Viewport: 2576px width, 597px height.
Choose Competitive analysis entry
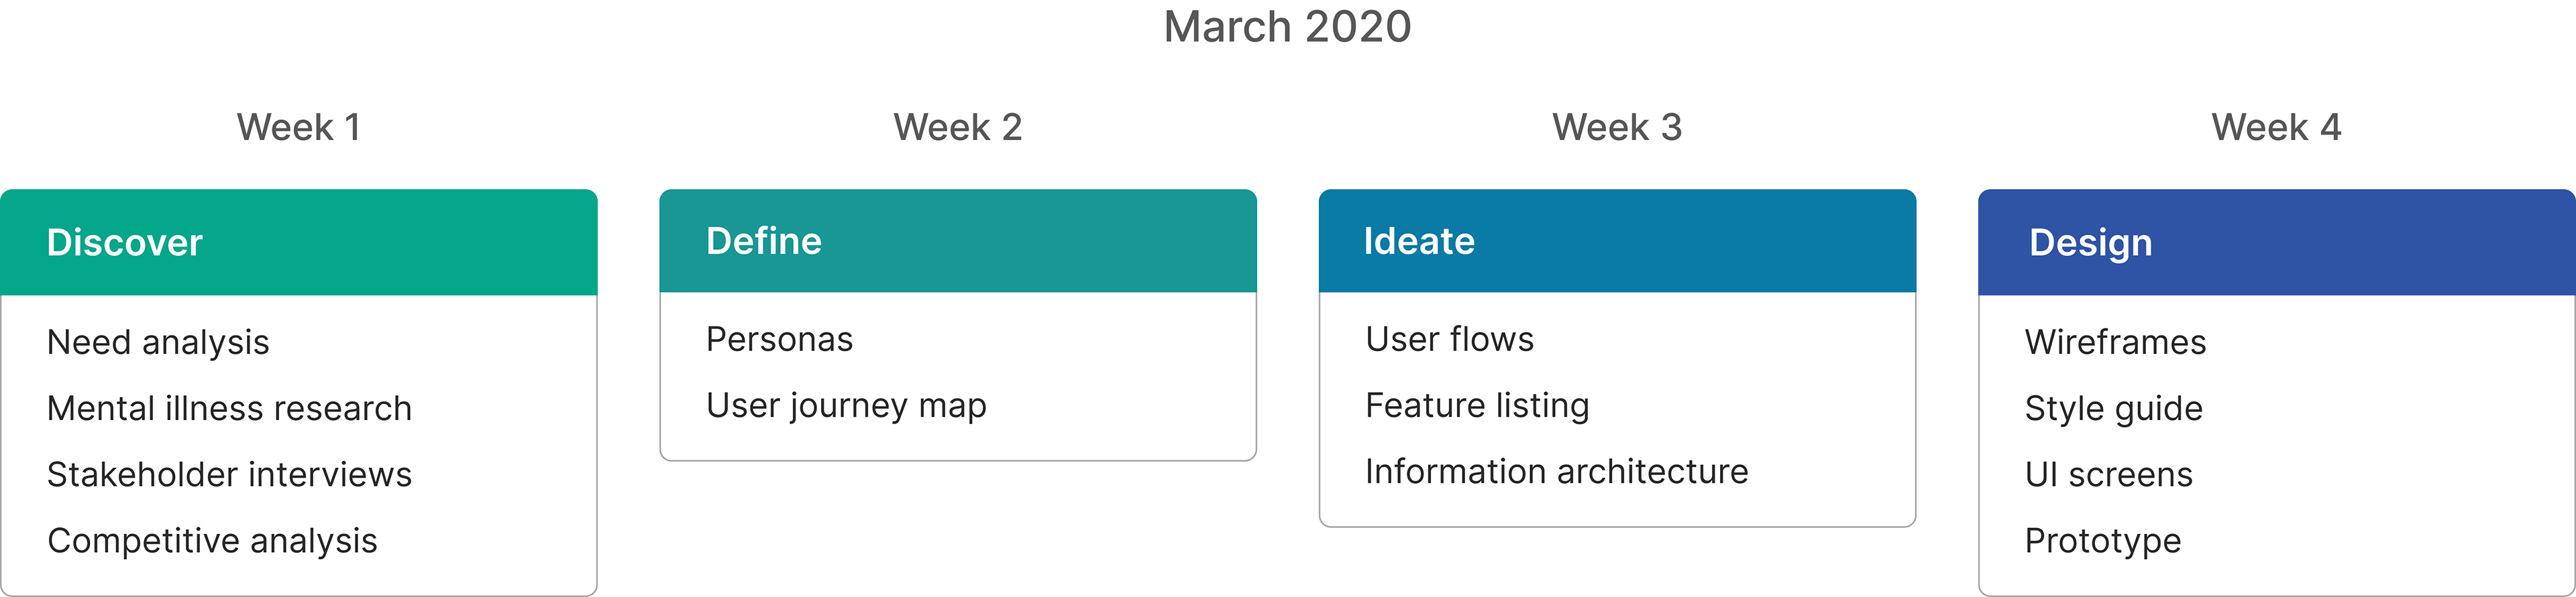[x=212, y=540]
